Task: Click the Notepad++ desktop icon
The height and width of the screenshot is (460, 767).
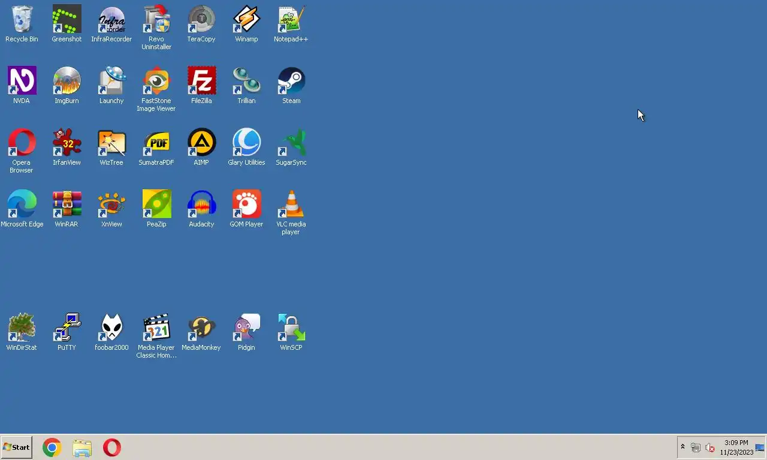Action: click(x=291, y=24)
